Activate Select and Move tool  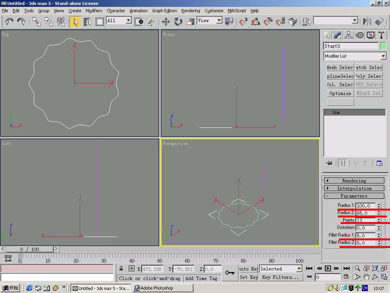coord(166,22)
